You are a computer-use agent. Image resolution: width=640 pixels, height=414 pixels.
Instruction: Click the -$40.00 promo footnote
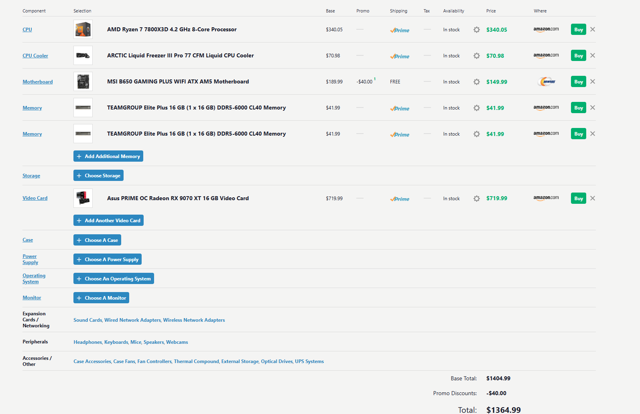click(x=375, y=79)
